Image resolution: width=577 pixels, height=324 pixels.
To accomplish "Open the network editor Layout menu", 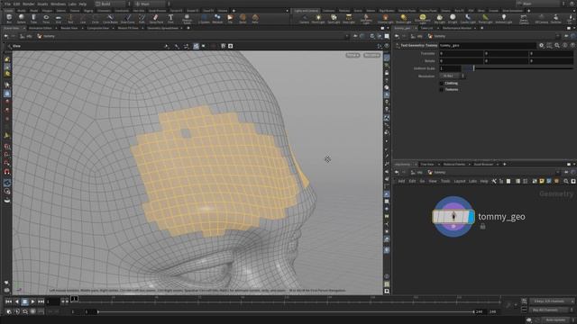I will [459, 181].
